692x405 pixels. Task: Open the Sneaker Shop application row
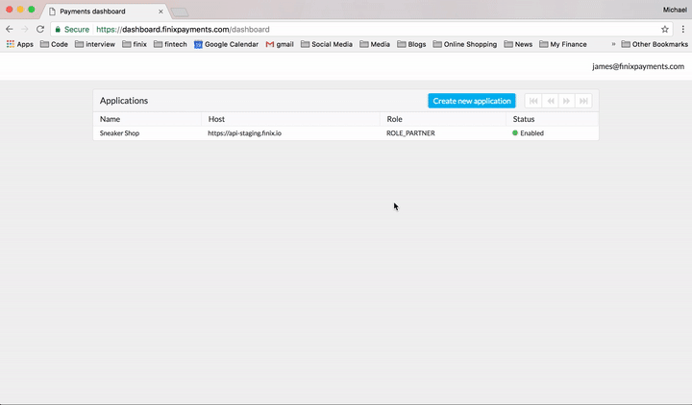[x=119, y=133]
